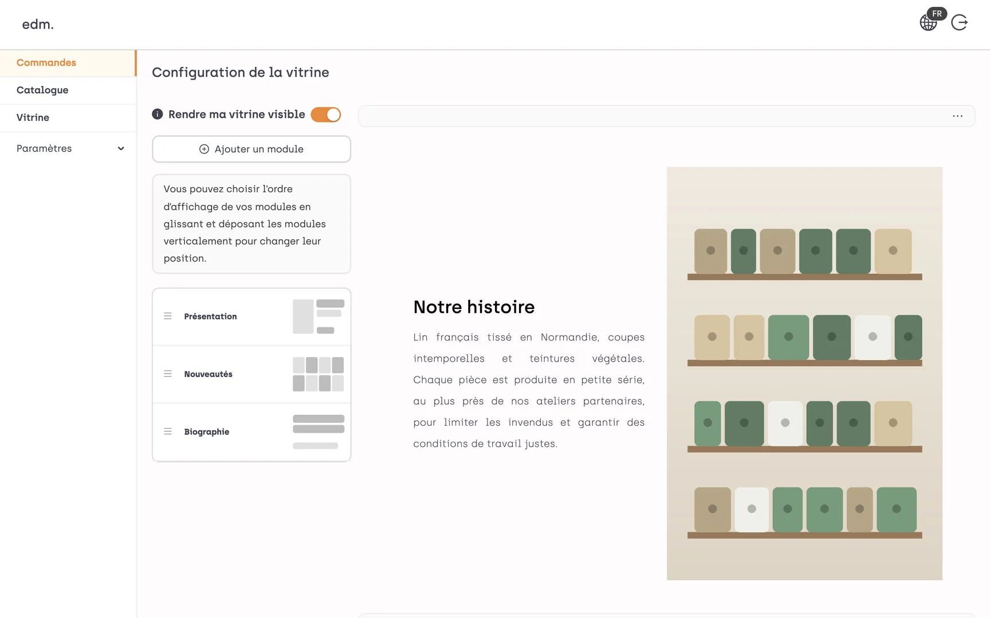Click the 'Configuration de la vitrine' title
Screen dimensions: 990x618
pyautogui.click(x=241, y=73)
